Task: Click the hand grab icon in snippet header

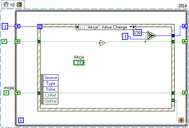Action: [x=6, y=5]
